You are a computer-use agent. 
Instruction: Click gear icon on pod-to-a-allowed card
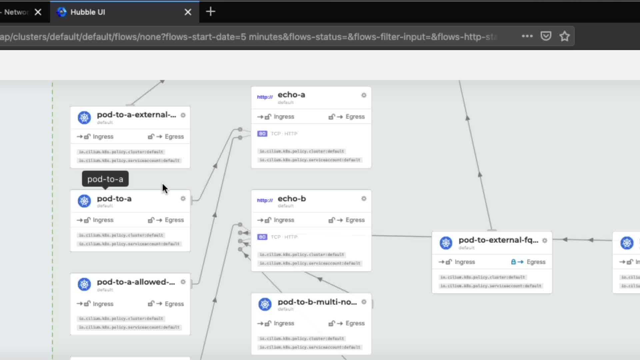point(183,282)
